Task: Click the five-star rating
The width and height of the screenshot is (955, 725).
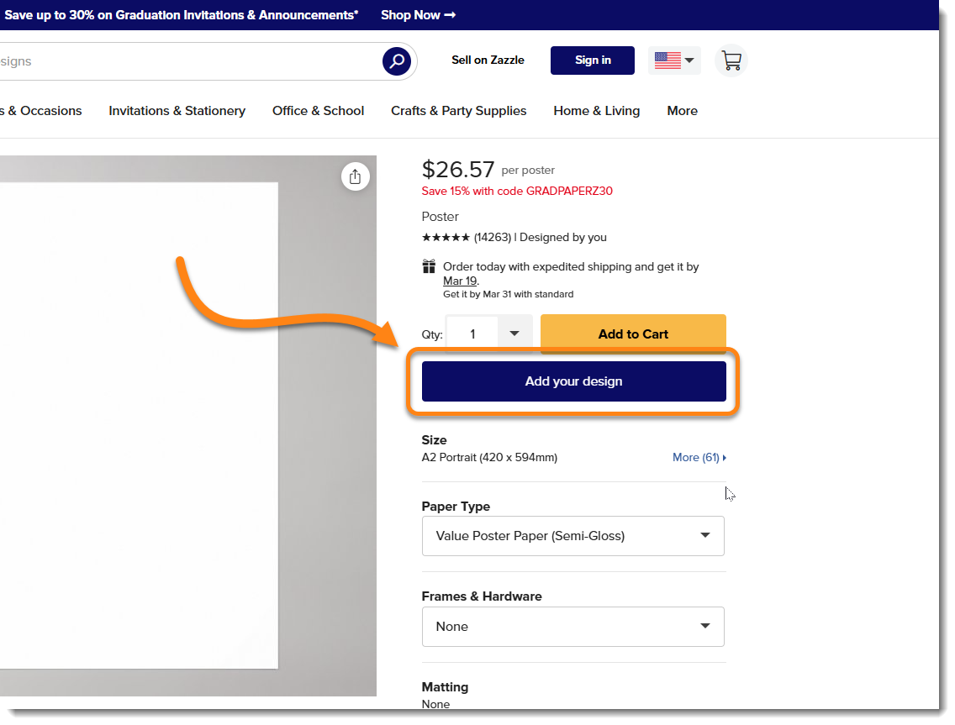Action: click(x=446, y=238)
